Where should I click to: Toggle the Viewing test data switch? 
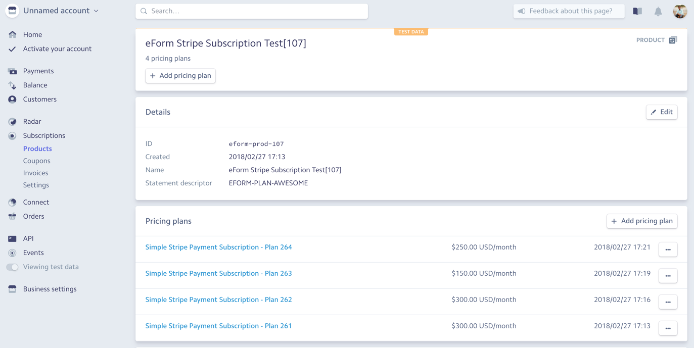tap(12, 267)
